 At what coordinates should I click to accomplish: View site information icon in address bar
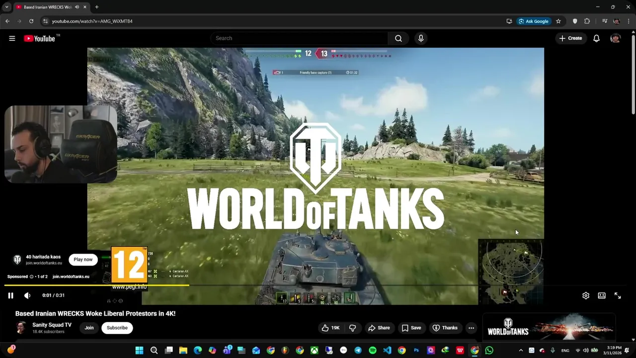point(45,21)
